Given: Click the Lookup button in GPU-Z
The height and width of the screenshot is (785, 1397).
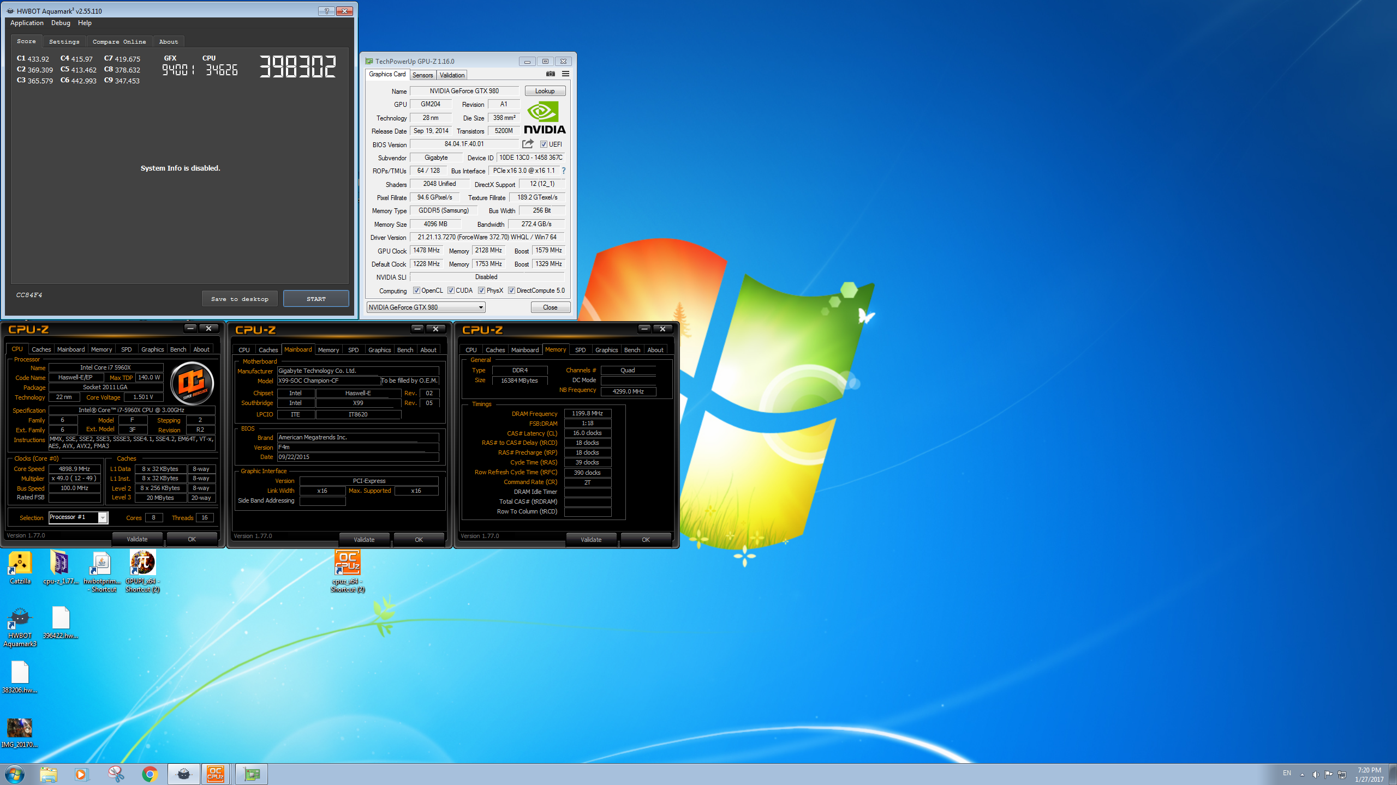Looking at the screenshot, I should tap(545, 91).
